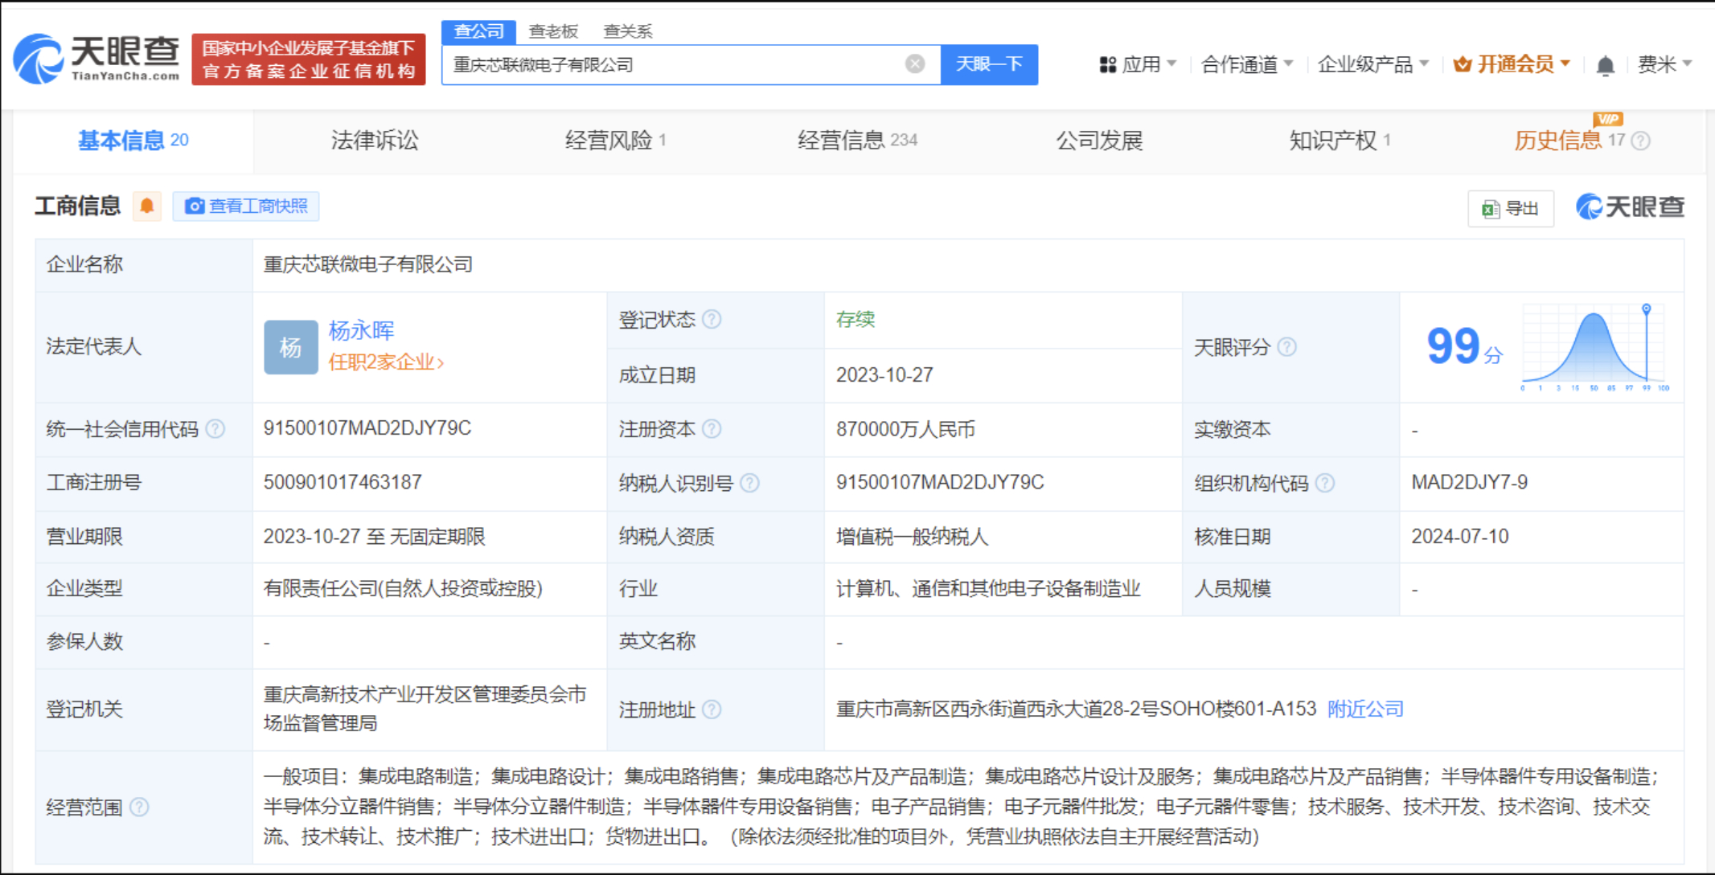Open the 经营信息 tab
This screenshot has height=875, width=1715.
857,141
